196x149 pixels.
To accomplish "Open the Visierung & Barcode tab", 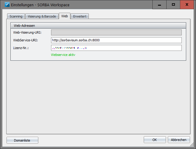I will tap(42, 16).
